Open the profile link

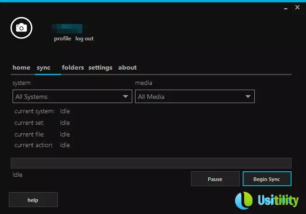tap(62, 39)
